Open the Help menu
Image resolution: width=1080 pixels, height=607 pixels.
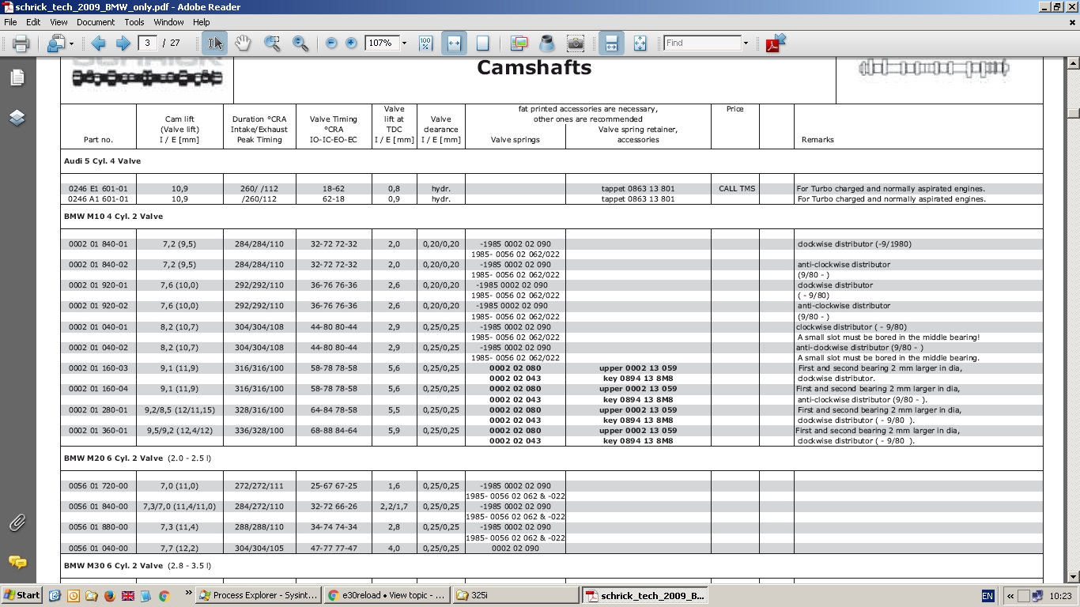click(x=202, y=22)
